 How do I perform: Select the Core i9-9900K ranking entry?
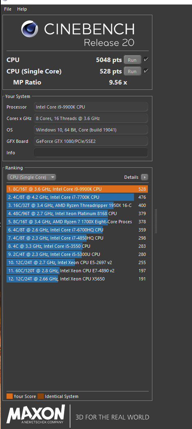point(77,189)
